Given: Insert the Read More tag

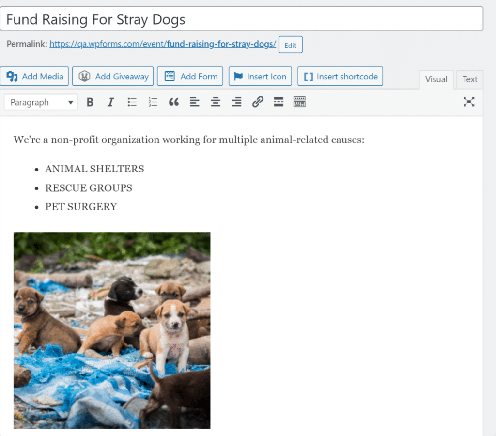Looking at the screenshot, I should coord(279,102).
